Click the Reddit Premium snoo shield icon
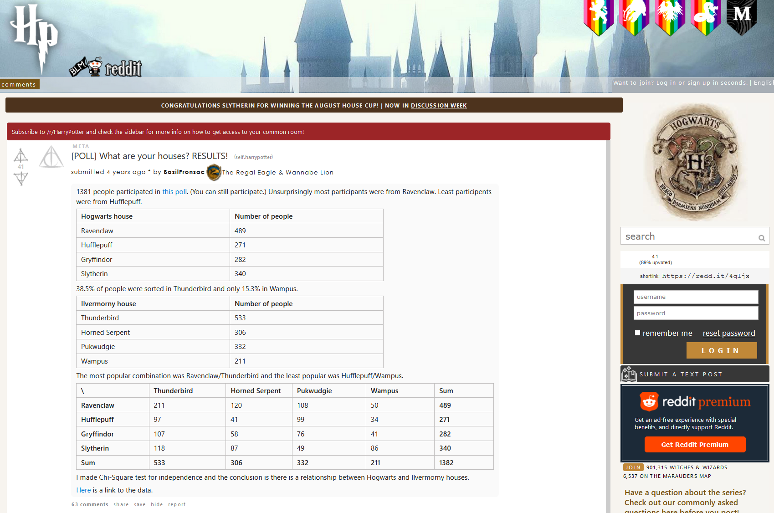 (649, 401)
